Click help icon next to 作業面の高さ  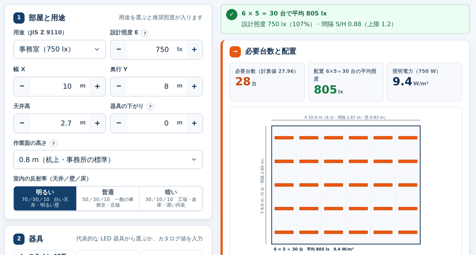click(53, 144)
